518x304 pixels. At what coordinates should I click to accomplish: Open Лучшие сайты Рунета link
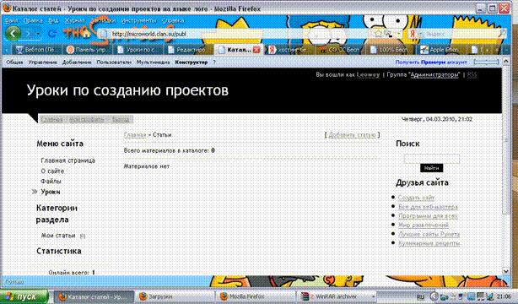pyautogui.click(x=429, y=234)
